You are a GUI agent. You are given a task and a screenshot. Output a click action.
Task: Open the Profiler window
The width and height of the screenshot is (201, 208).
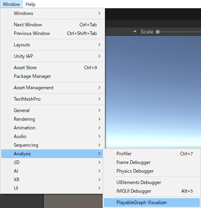[x=152, y=154]
